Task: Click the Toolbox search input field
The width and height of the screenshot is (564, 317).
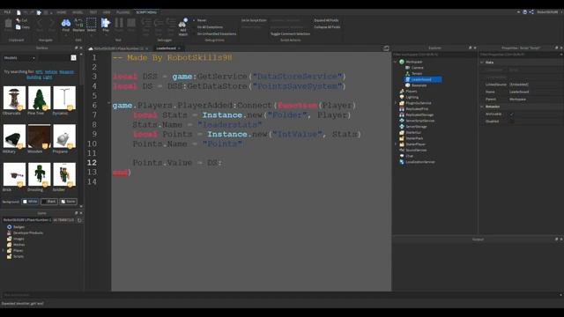Action: pos(54,58)
